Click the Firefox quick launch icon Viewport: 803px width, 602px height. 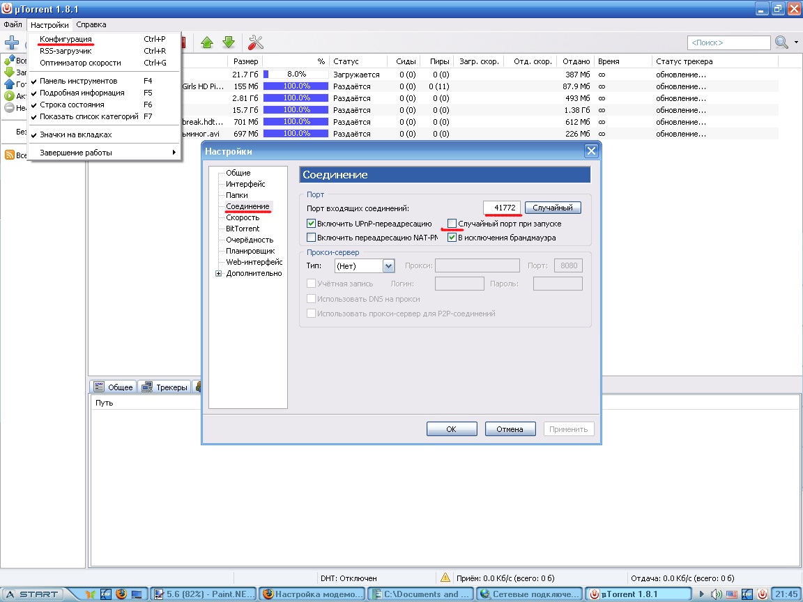pos(121,594)
